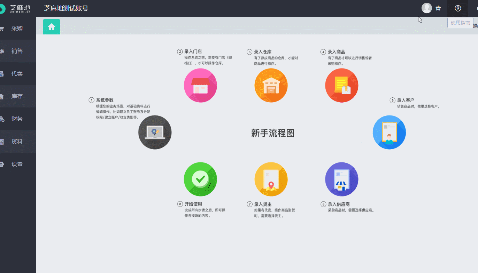Image resolution: width=478 pixels, height=273 pixels.
Task: Open the 库存 inventory menu
Action: (x=18, y=96)
